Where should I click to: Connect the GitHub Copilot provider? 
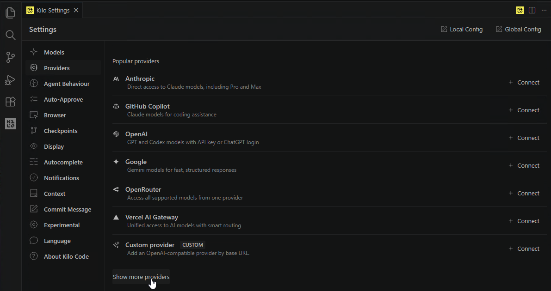tap(524, 110)
